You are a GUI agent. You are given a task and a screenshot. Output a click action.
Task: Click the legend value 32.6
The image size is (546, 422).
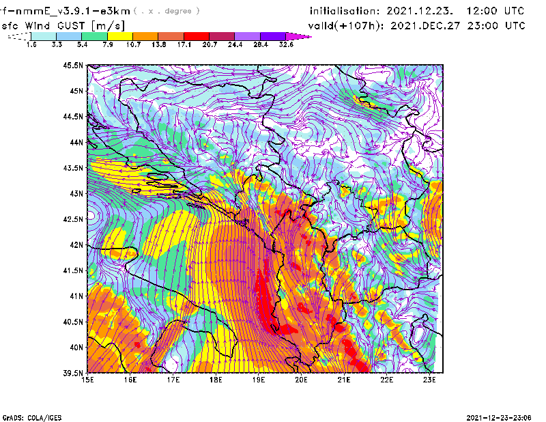(x=286, y=44)
